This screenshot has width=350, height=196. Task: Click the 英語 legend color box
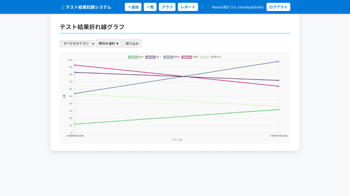click(x=186, y=57)
